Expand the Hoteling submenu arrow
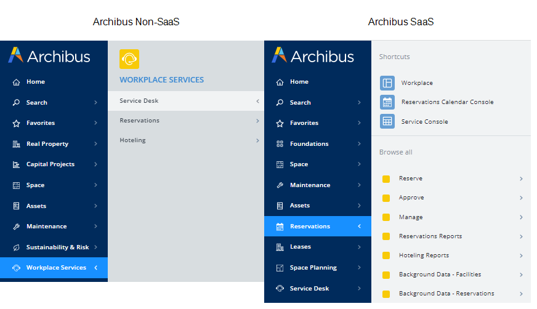This screenshot has height=309, width=537. tap(257, 140)
